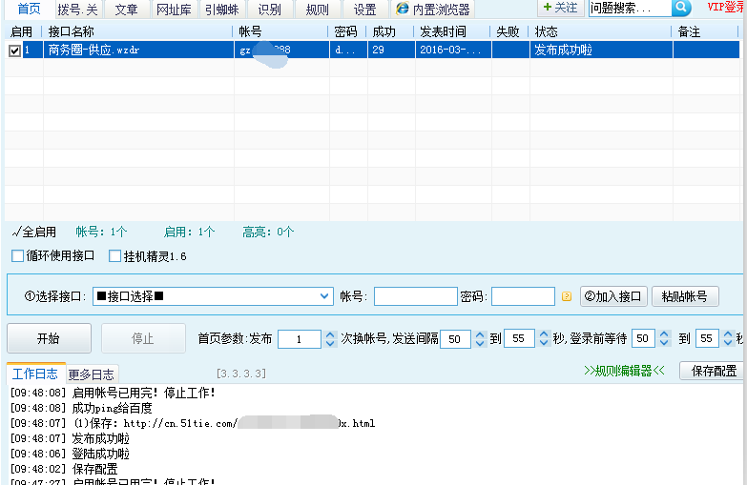Click the 粘贴帐号 button

[x=684, y=296]
